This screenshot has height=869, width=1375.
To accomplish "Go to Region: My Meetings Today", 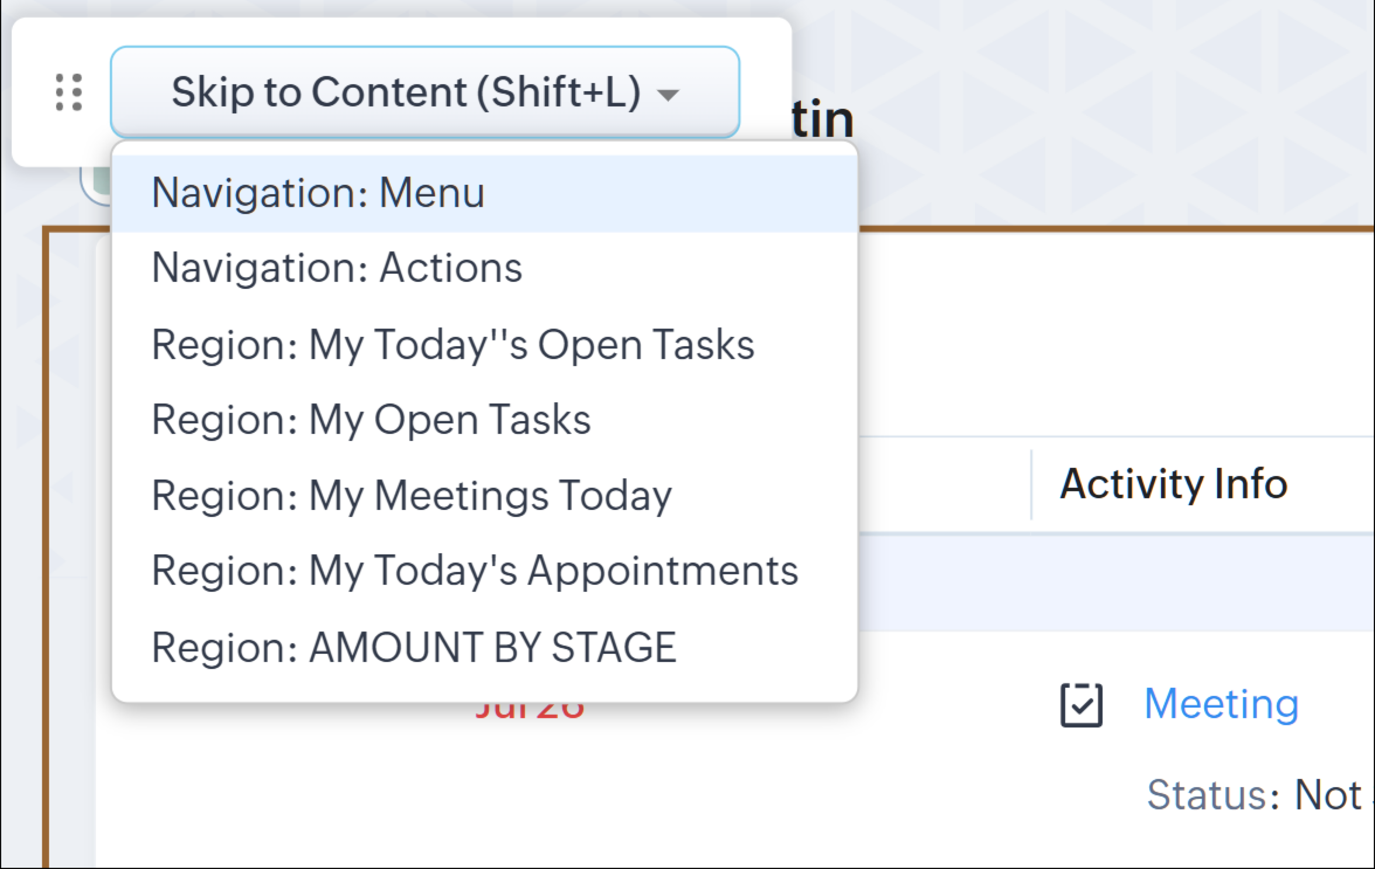I will pyautogui.click(x=412, y=495).
